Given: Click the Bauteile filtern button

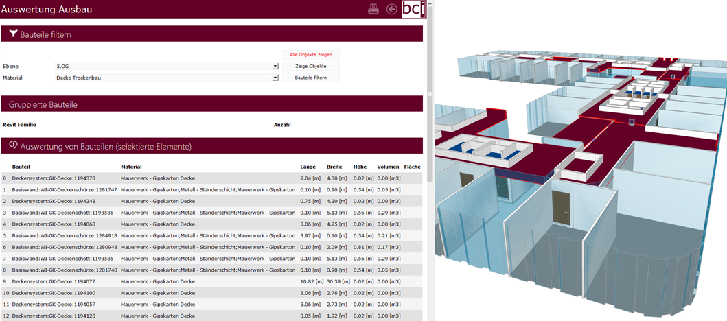Looking at the screenshot, I should tap(311, 78).
